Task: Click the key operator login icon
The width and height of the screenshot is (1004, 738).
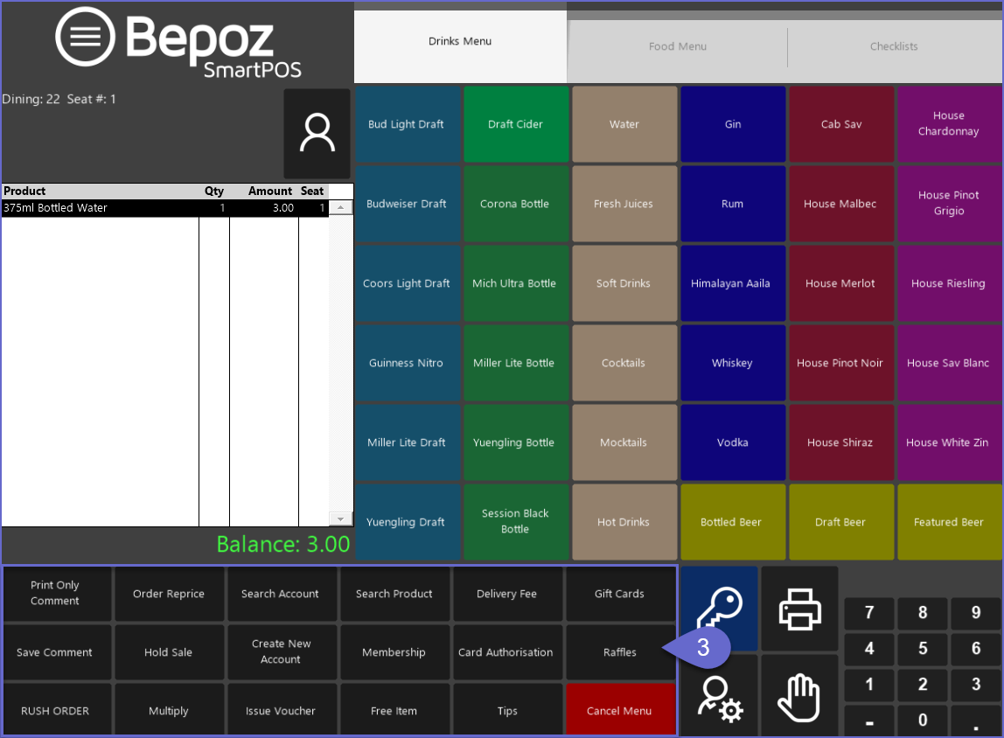Action: [x=719, y=607]
